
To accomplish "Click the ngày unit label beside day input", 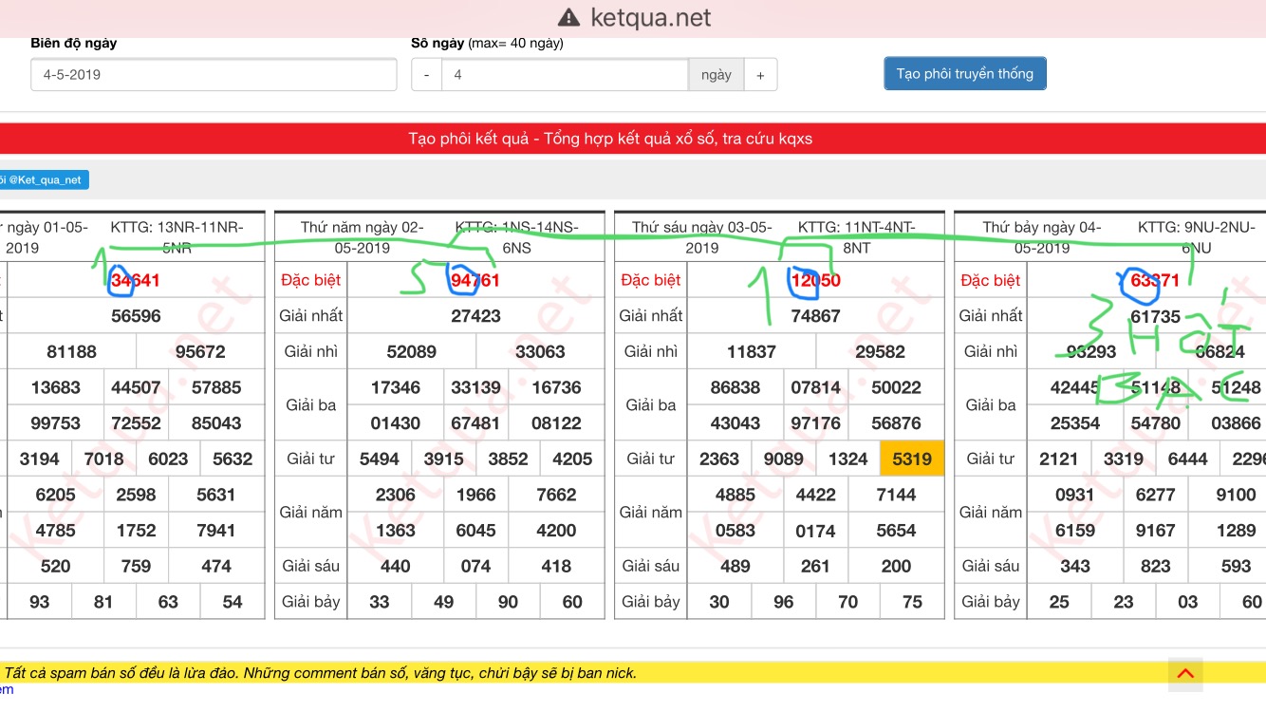I will (x=717, y=75).
